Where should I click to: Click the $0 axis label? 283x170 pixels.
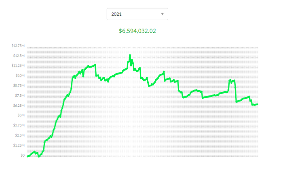[22, 155]
